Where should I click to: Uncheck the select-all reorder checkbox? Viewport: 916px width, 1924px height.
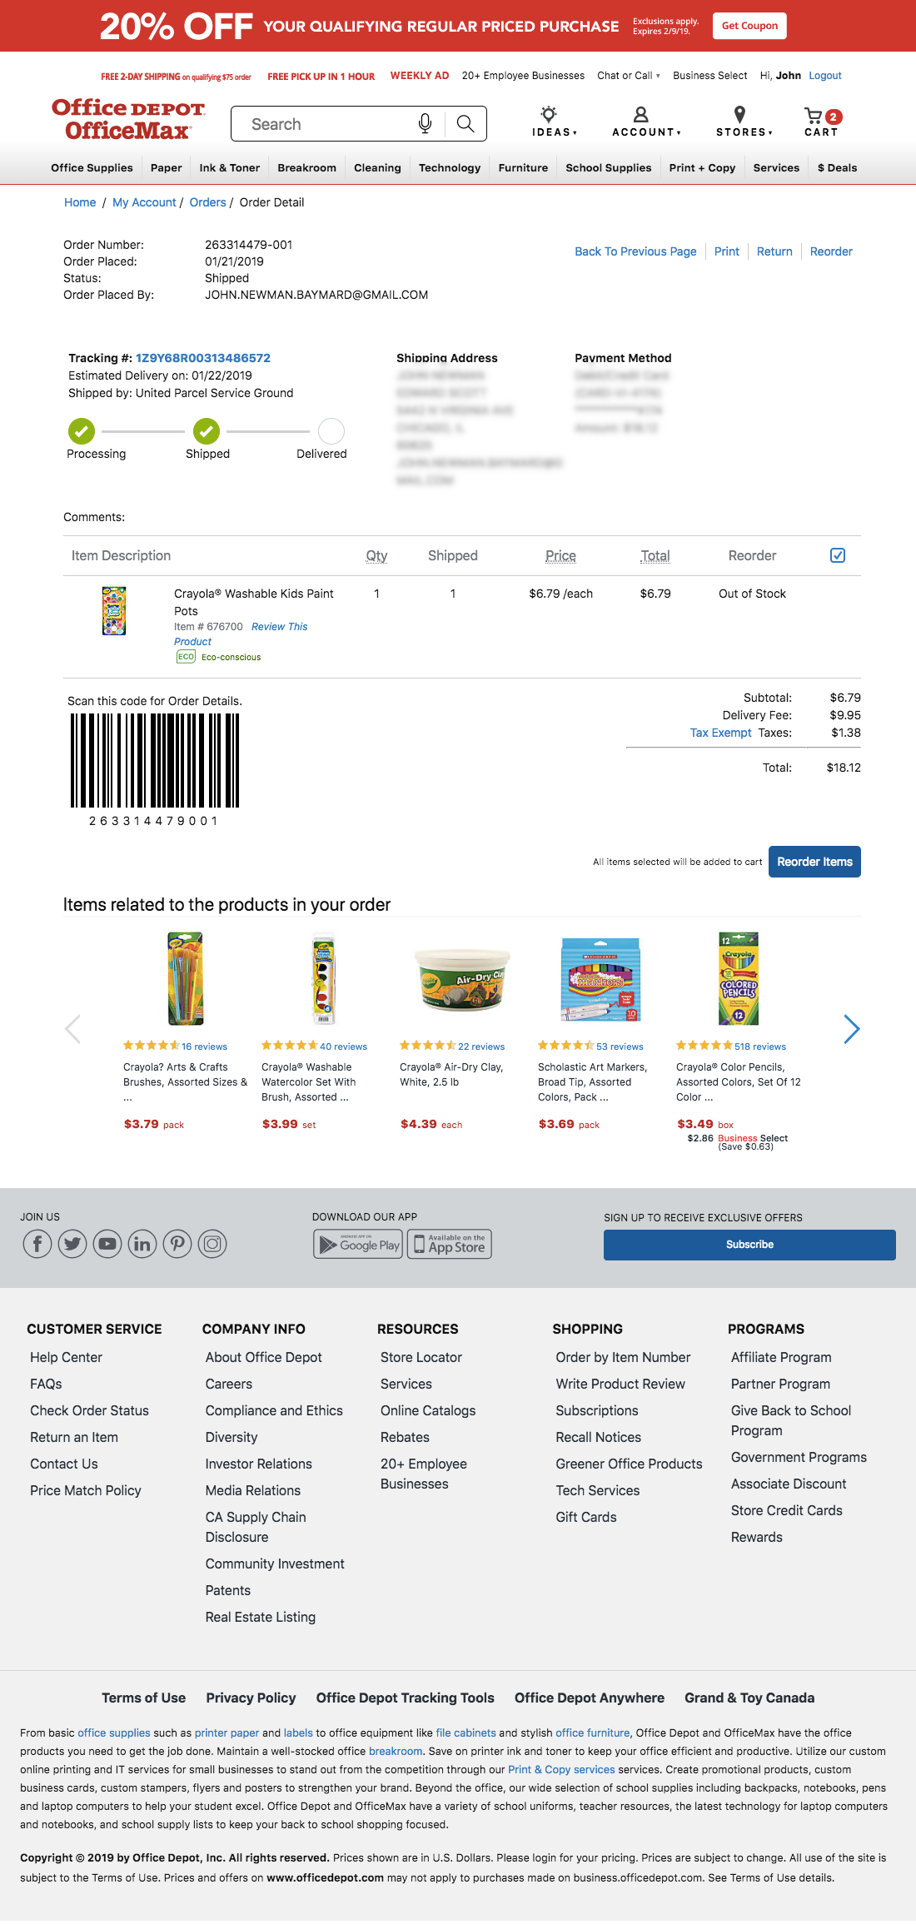(837, 554)
